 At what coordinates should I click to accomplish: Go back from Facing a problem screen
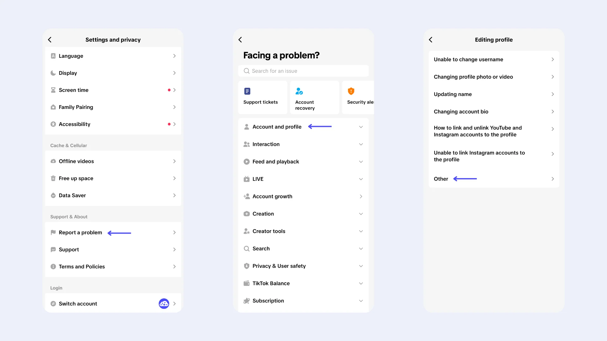240,40
